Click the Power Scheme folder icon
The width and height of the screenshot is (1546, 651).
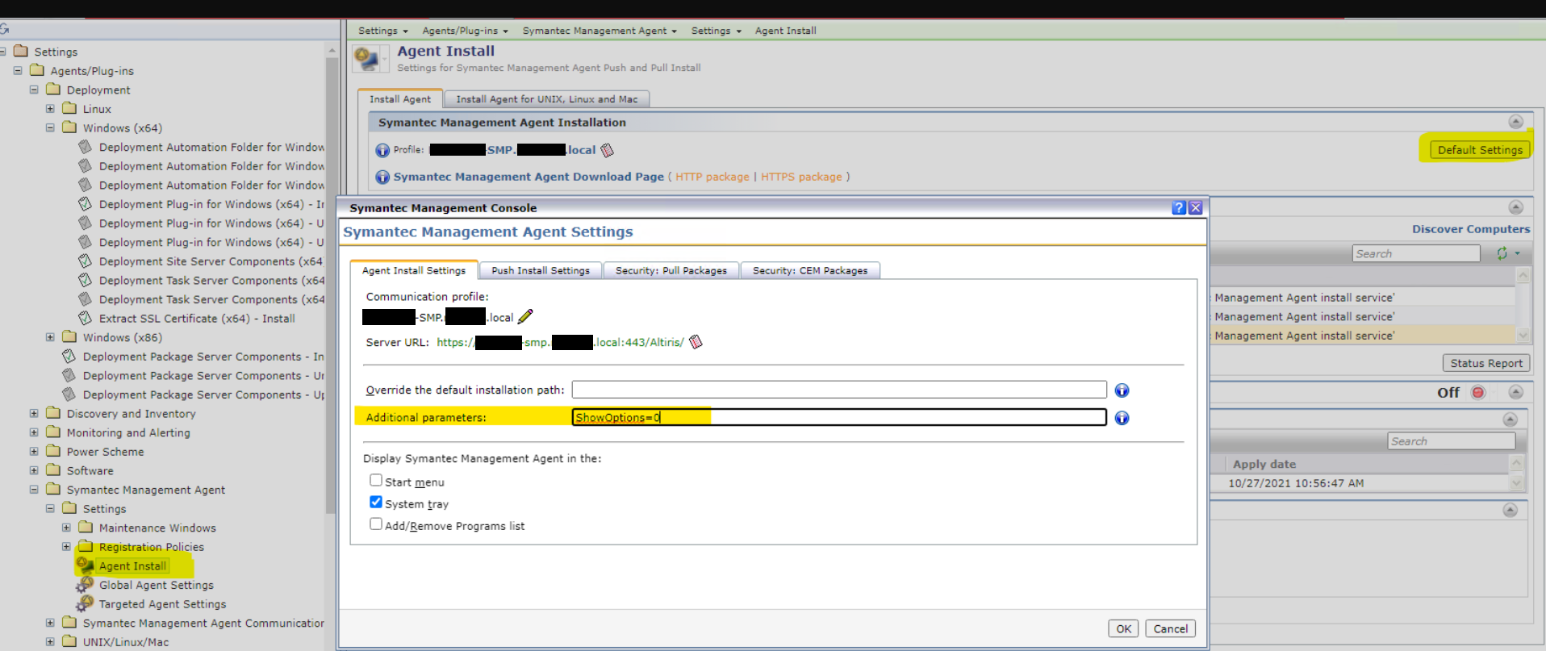[x=53, y=451]
